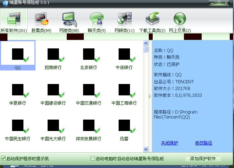Toggle 启动保护程序时提示我 checkbox

click(3, 158)
